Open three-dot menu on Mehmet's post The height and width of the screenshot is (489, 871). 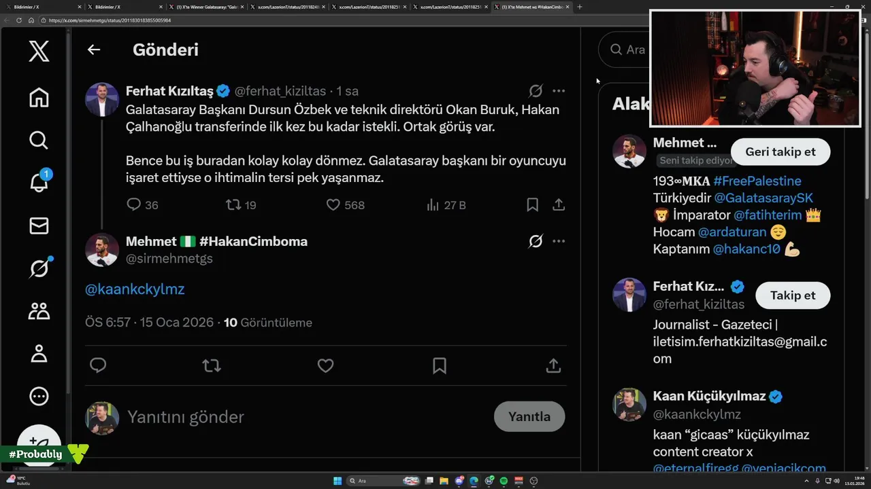pyautogui.click(x=559, y=241)
